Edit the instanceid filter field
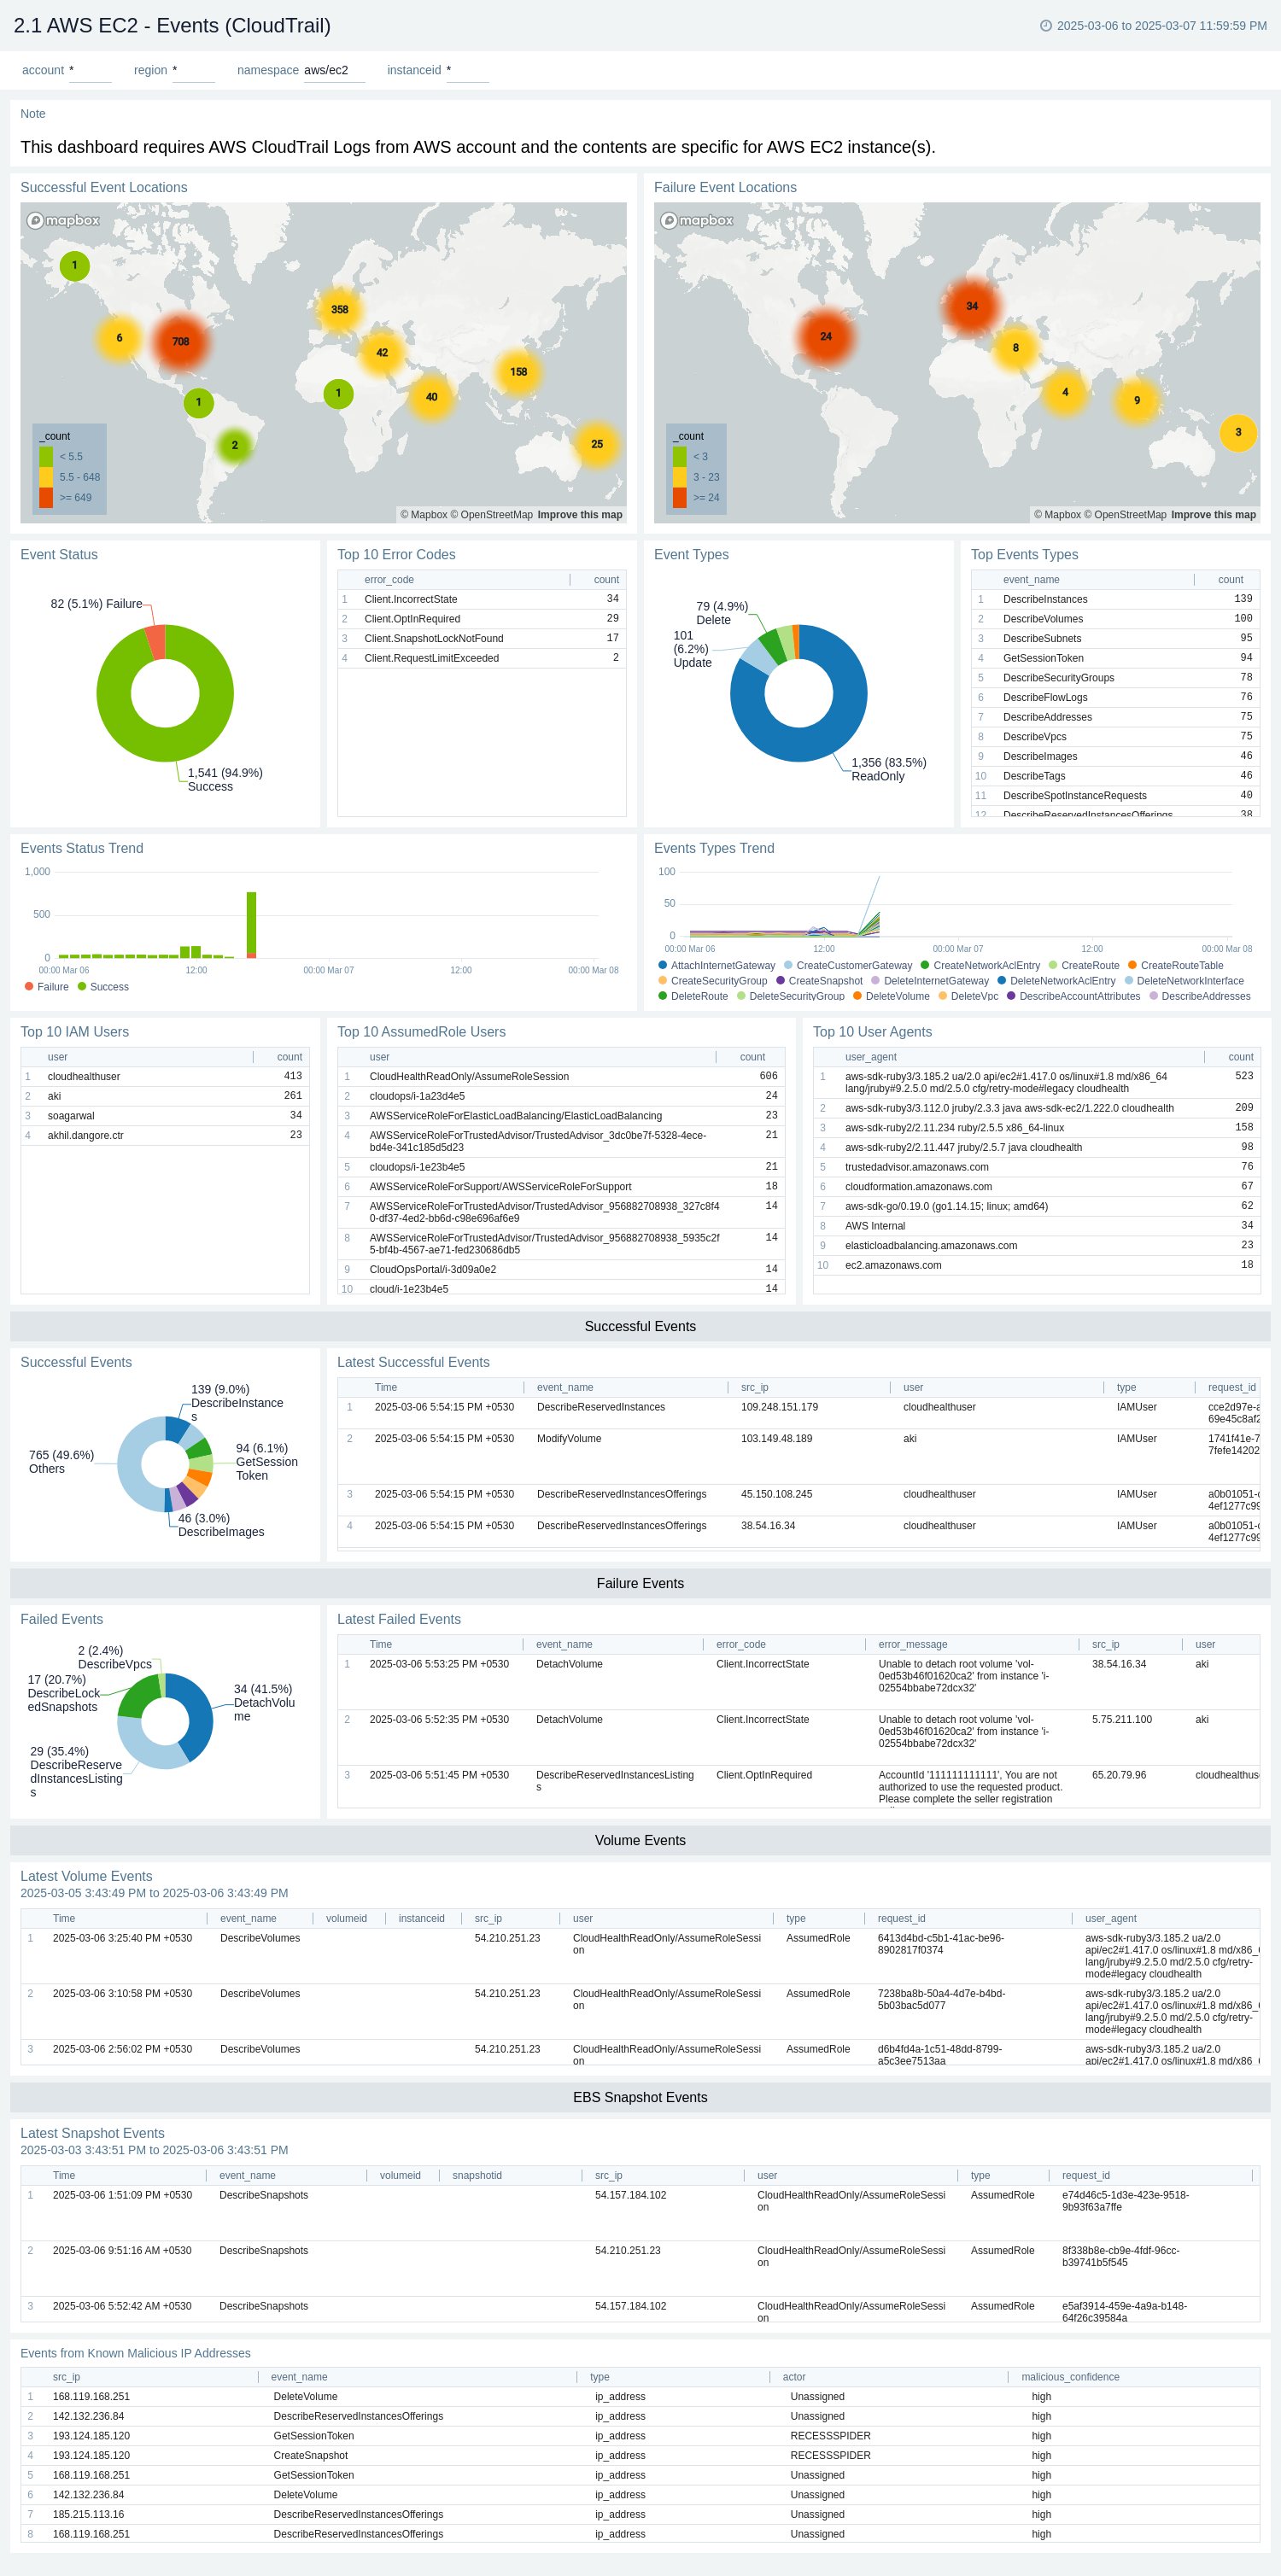The height and width of the screenshot is (2576, 1281). (467, 70)
